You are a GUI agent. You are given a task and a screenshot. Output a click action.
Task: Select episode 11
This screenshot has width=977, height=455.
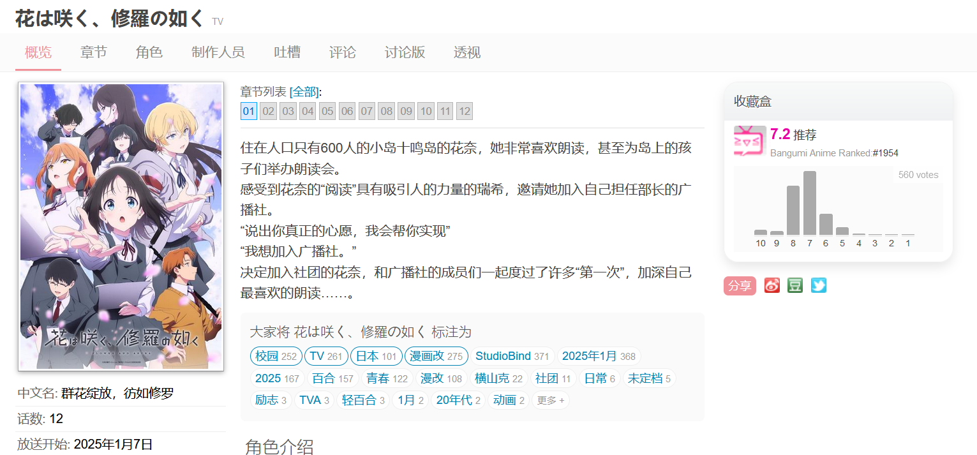[445, 112]
